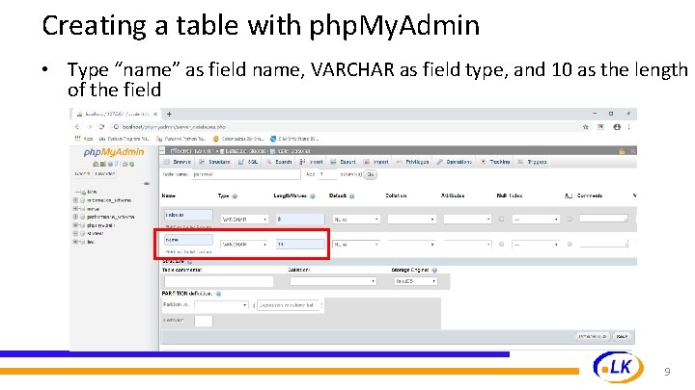Open the Import tab
The width and height of the screenshot is (695, 390).
coord(375,162)
